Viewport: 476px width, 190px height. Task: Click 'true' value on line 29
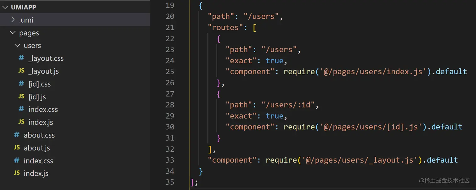[x=275, y=116]
